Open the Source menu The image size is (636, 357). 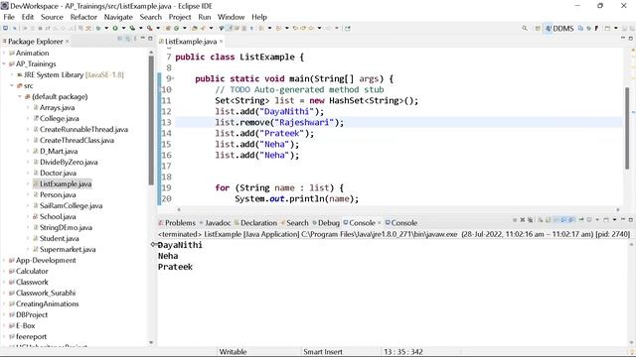pyautogui.click(x=52, y=17)
